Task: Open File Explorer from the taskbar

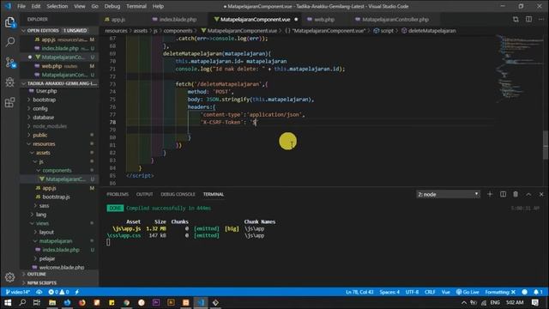Action: [52, 303]
